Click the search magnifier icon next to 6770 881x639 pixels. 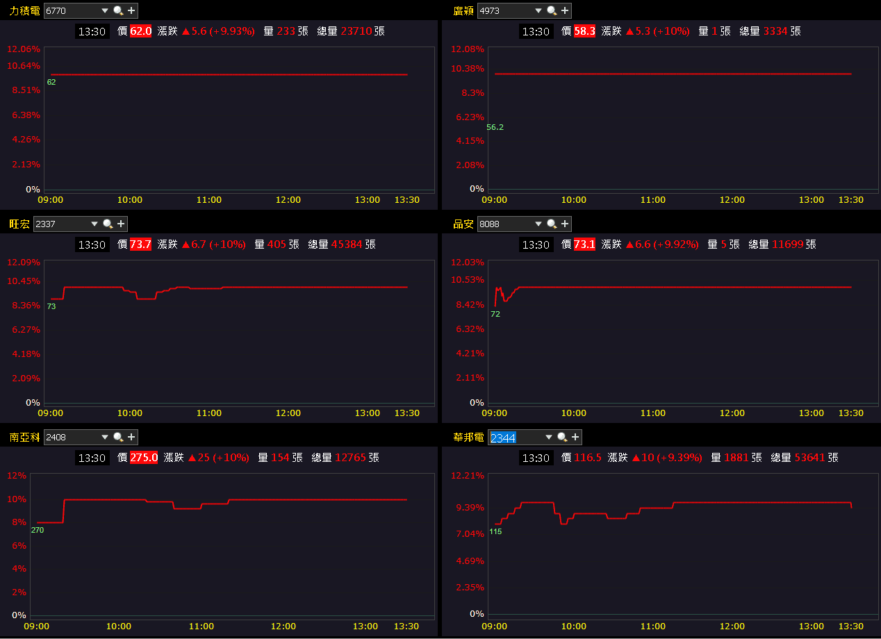(x=118, y=10)
